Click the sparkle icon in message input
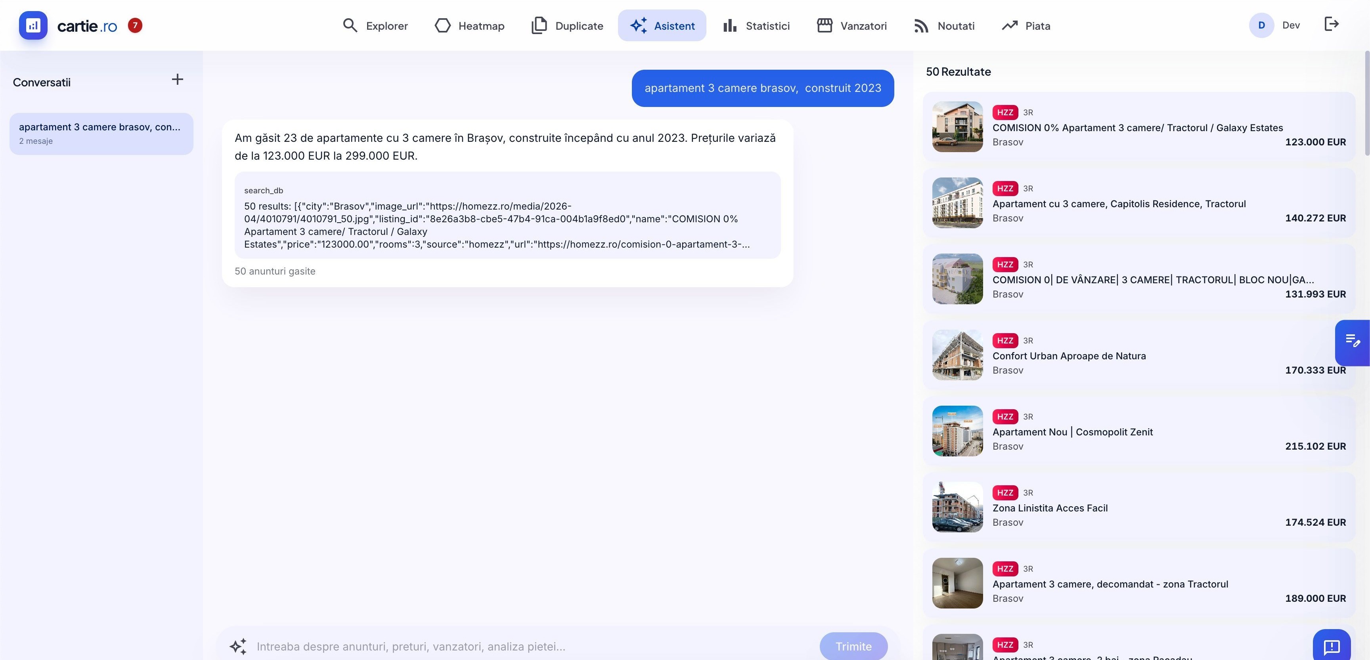The width and height of the screenshot is (1370, 660). (x=238, y=646)
